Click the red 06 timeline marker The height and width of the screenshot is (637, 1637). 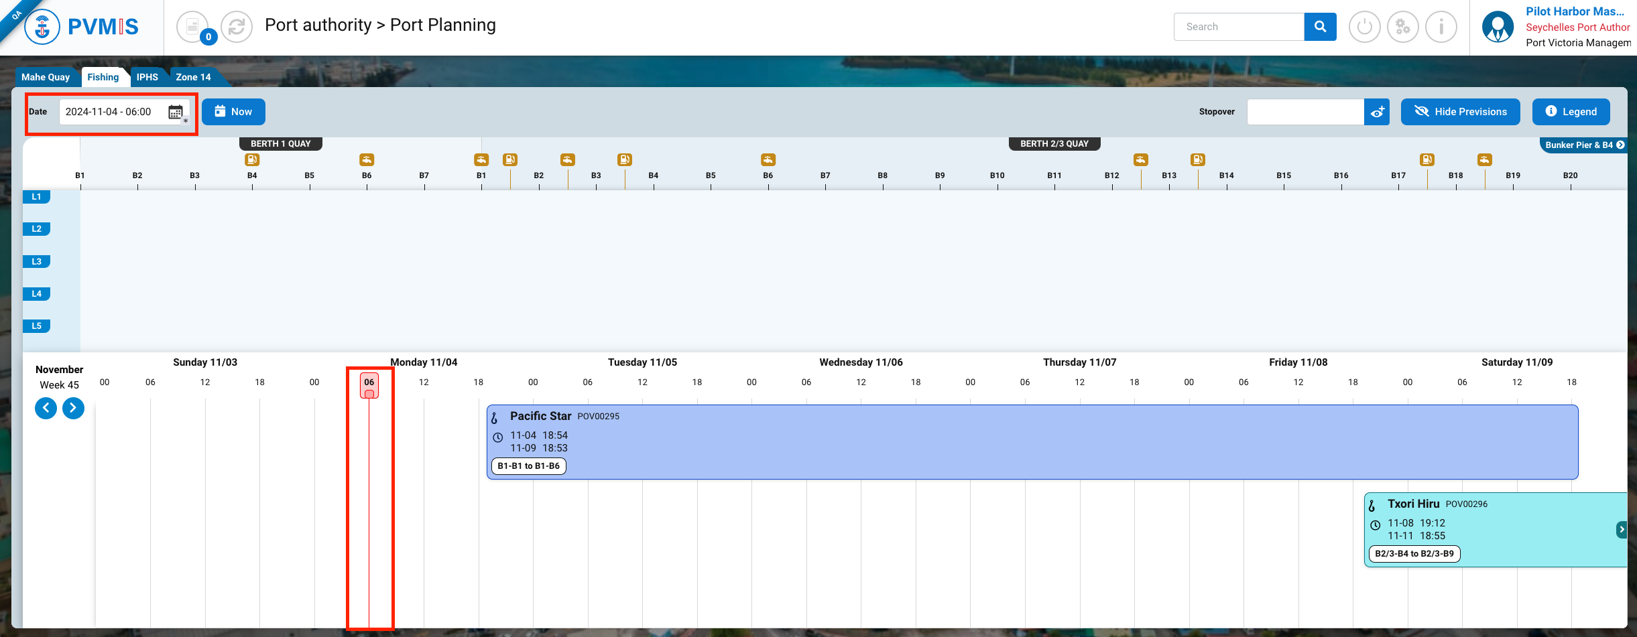[x=369, y=384]
